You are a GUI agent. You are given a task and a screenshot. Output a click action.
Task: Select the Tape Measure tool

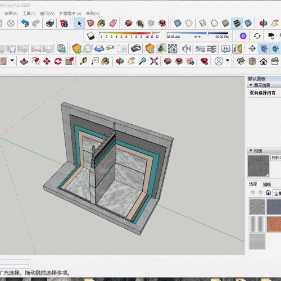click(84, 61)
